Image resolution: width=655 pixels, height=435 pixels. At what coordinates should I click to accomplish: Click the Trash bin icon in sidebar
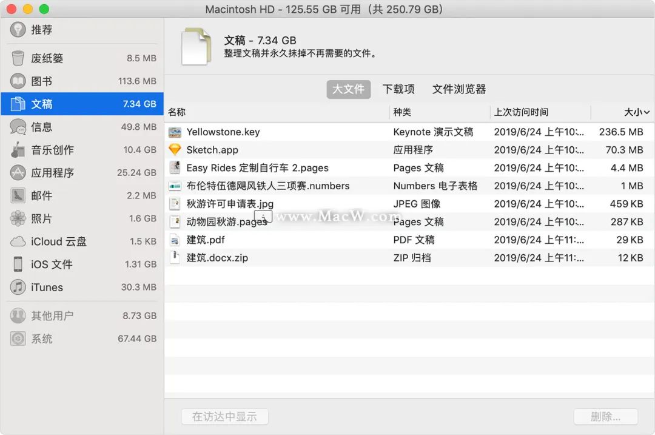coord(18,58)
